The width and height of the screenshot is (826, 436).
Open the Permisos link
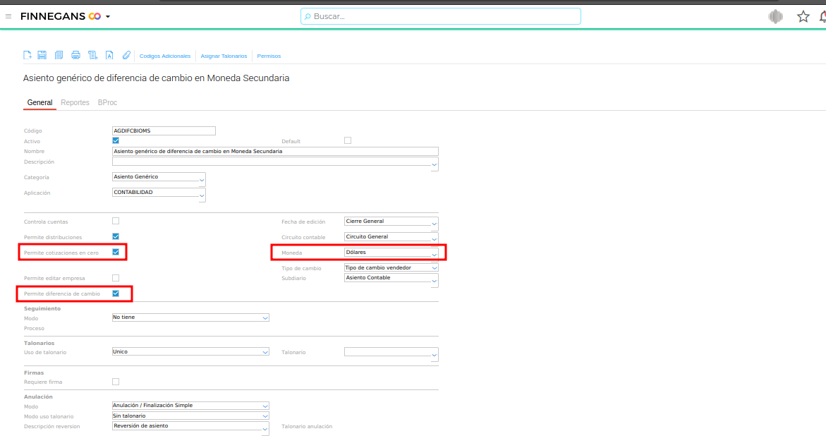(x=269, y=56)
